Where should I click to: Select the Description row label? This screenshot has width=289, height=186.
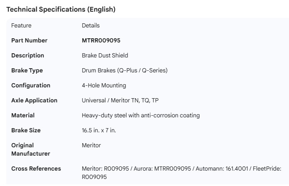click(27, 55)
